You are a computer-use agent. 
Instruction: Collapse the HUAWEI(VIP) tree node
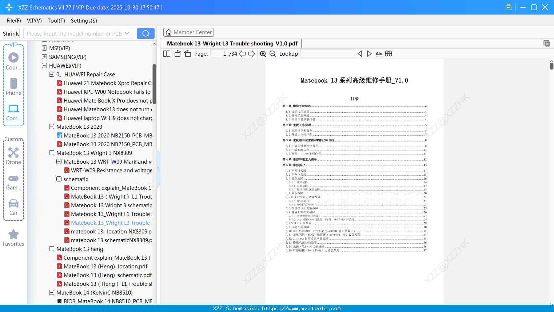[44, 65]
